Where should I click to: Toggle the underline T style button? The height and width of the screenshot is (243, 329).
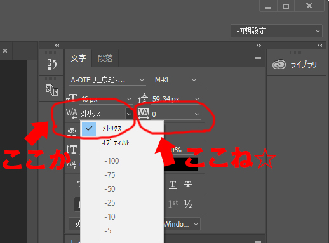[173, 185]
